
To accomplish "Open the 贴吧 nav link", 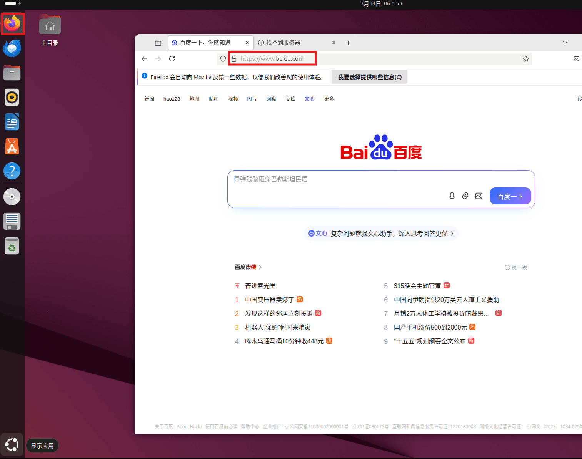I will tap(213, 99).
